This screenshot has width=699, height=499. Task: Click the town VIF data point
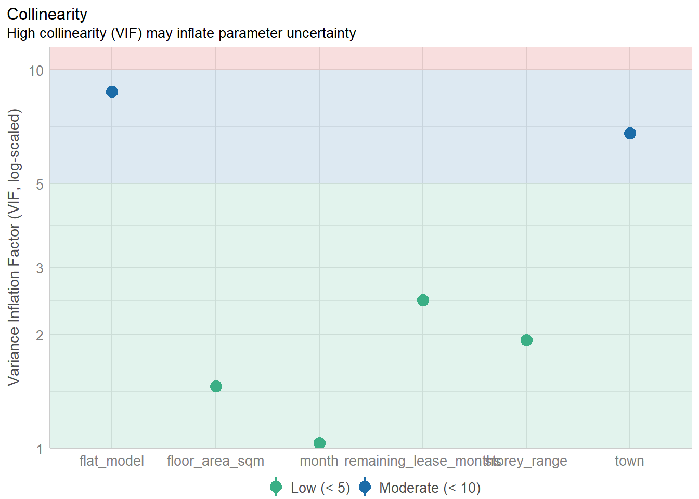630,134
